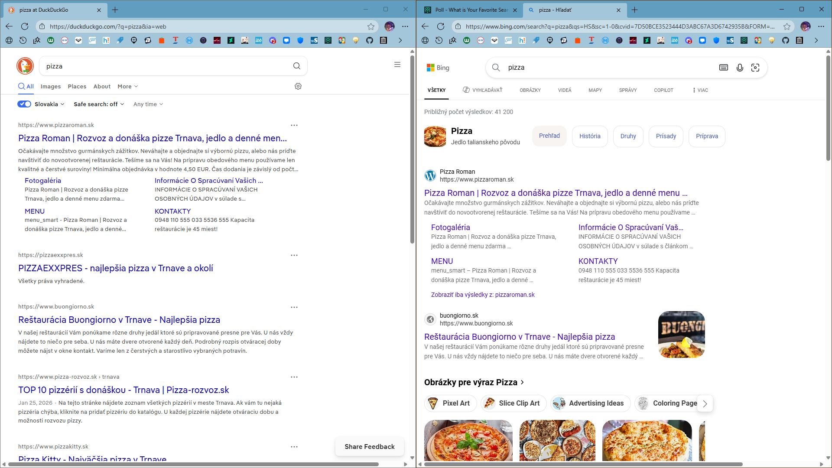This screenshot has height=468, width=832.
Task: Select the Pixel Art image chip
Action: pos(450,403)
